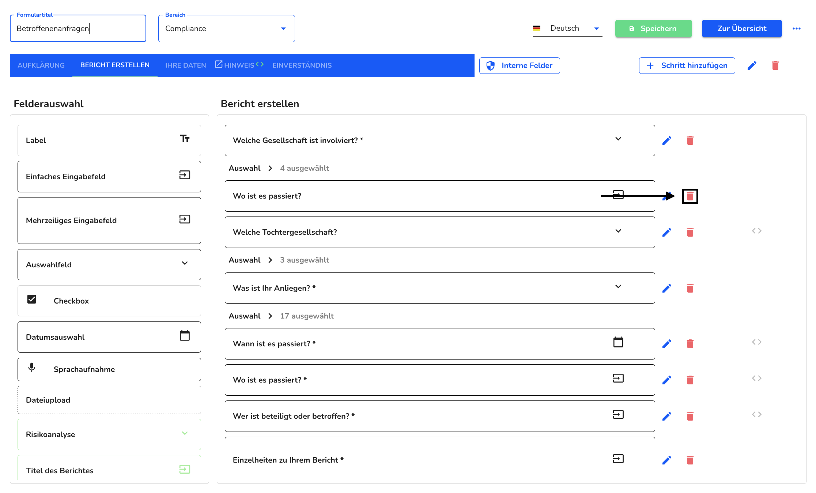Delete 'Einzelheiten zu Ihrem Bericht' field
The height and width of the screenshot is (493, 816).
pyautogui.click(x=690, y=460)
